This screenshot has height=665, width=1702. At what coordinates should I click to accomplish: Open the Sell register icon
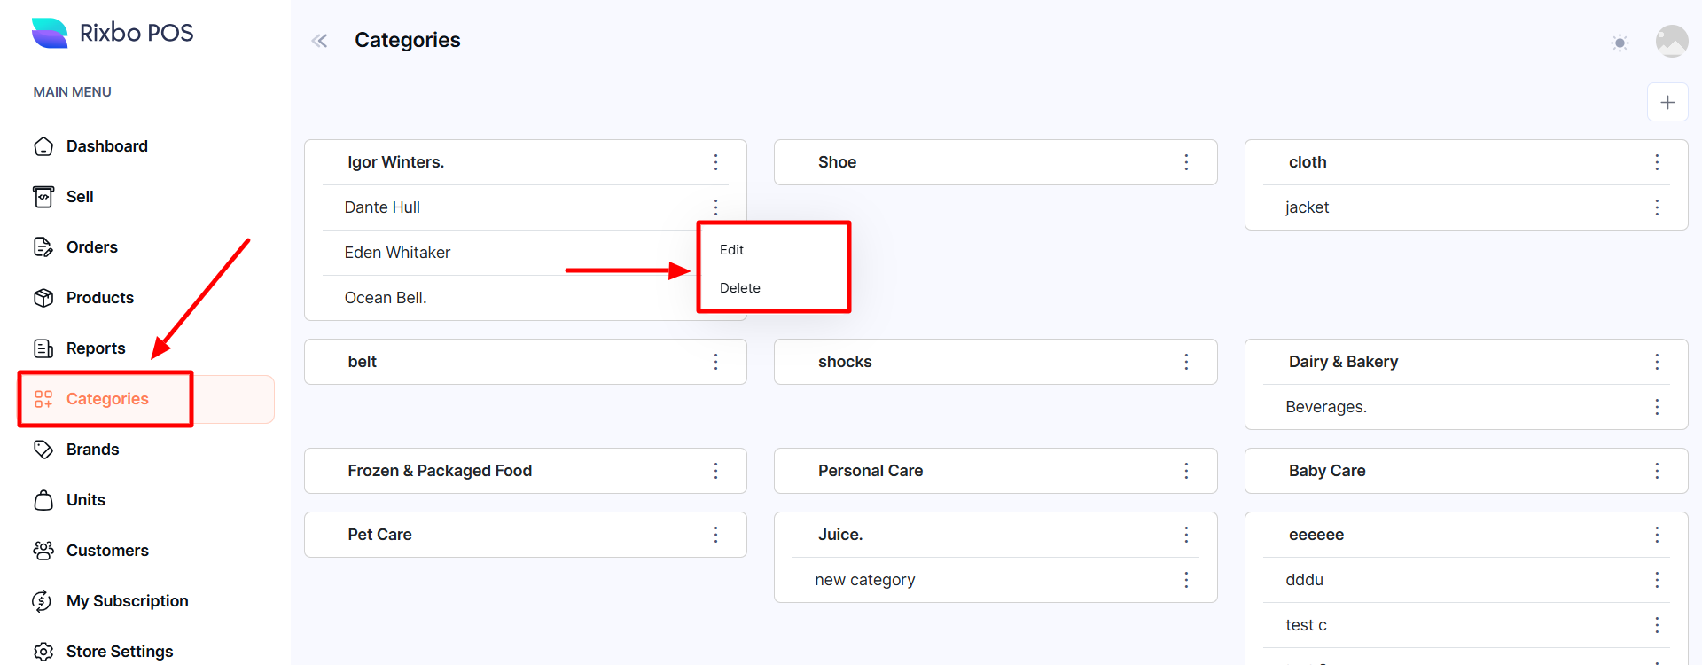[x=43, y=197]
